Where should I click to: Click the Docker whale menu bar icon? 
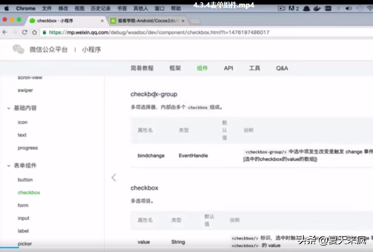click(x=317, y=8)
